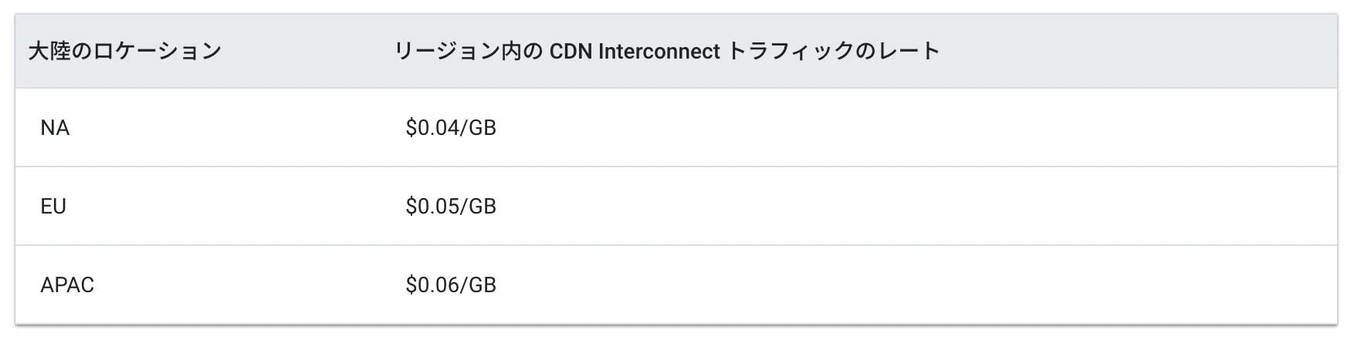The height and width of the screenshot is (350, 1365).
Task: Click the トラフィックのレート text in header
Action: coord(834,51)
